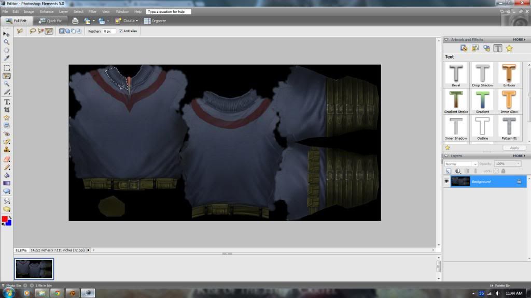Select the Selection Brush tool
531x298 pixels.
tap(6, 92)
